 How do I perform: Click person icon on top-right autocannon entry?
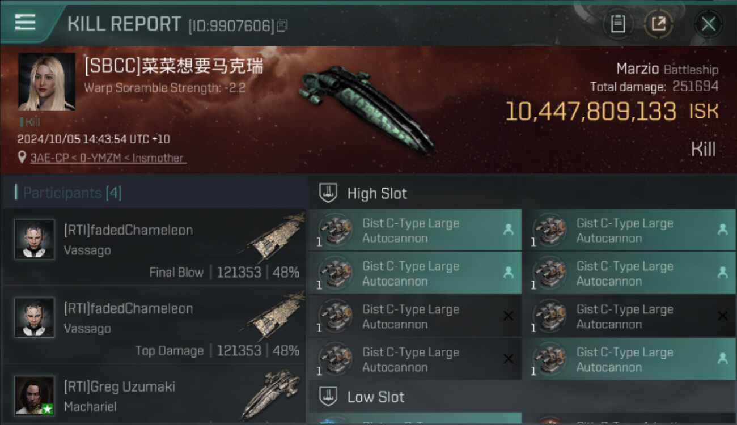tap(722, 229)
